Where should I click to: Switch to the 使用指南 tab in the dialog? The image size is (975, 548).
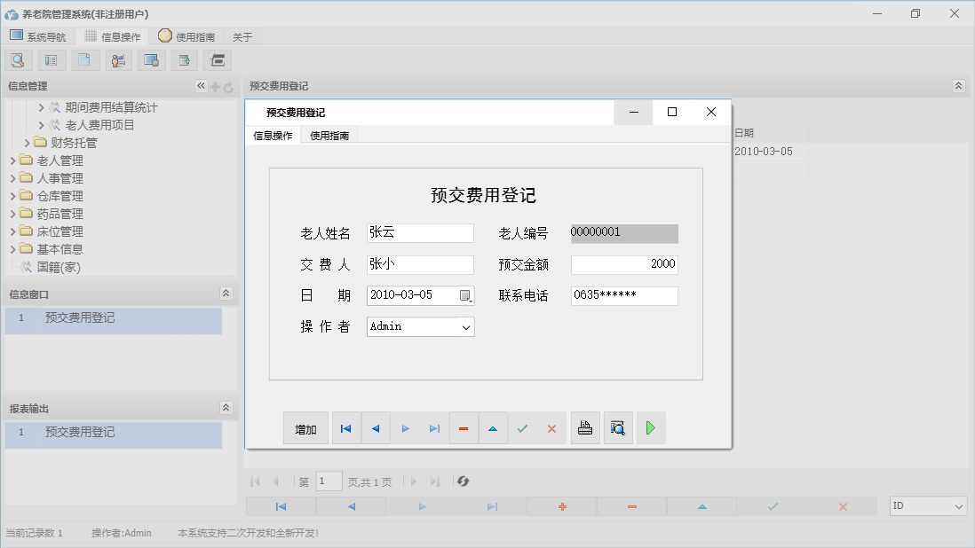(329, 136)
